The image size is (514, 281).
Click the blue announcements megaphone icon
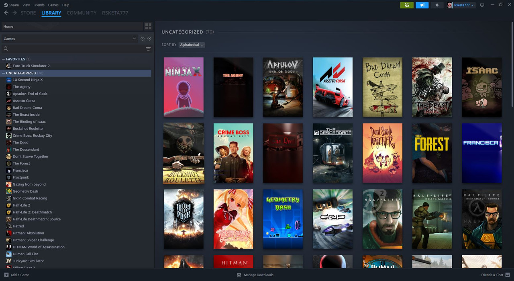422,5
